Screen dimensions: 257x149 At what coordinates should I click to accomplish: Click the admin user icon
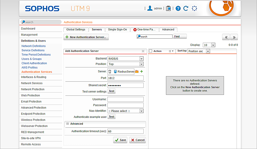pos(150,8)
